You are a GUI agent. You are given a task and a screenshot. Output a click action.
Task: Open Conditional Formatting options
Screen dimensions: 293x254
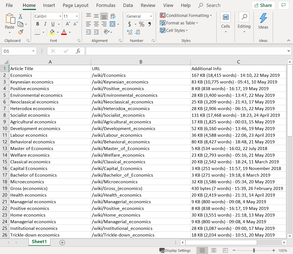point(186,16)
